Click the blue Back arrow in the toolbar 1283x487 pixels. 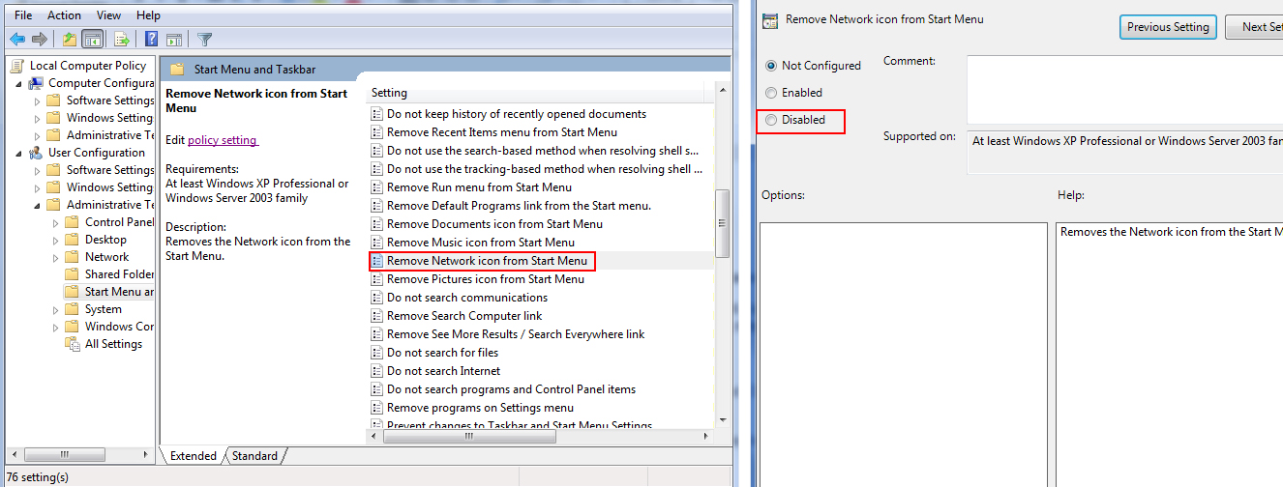pyautogui.click(x=17, y=40)
